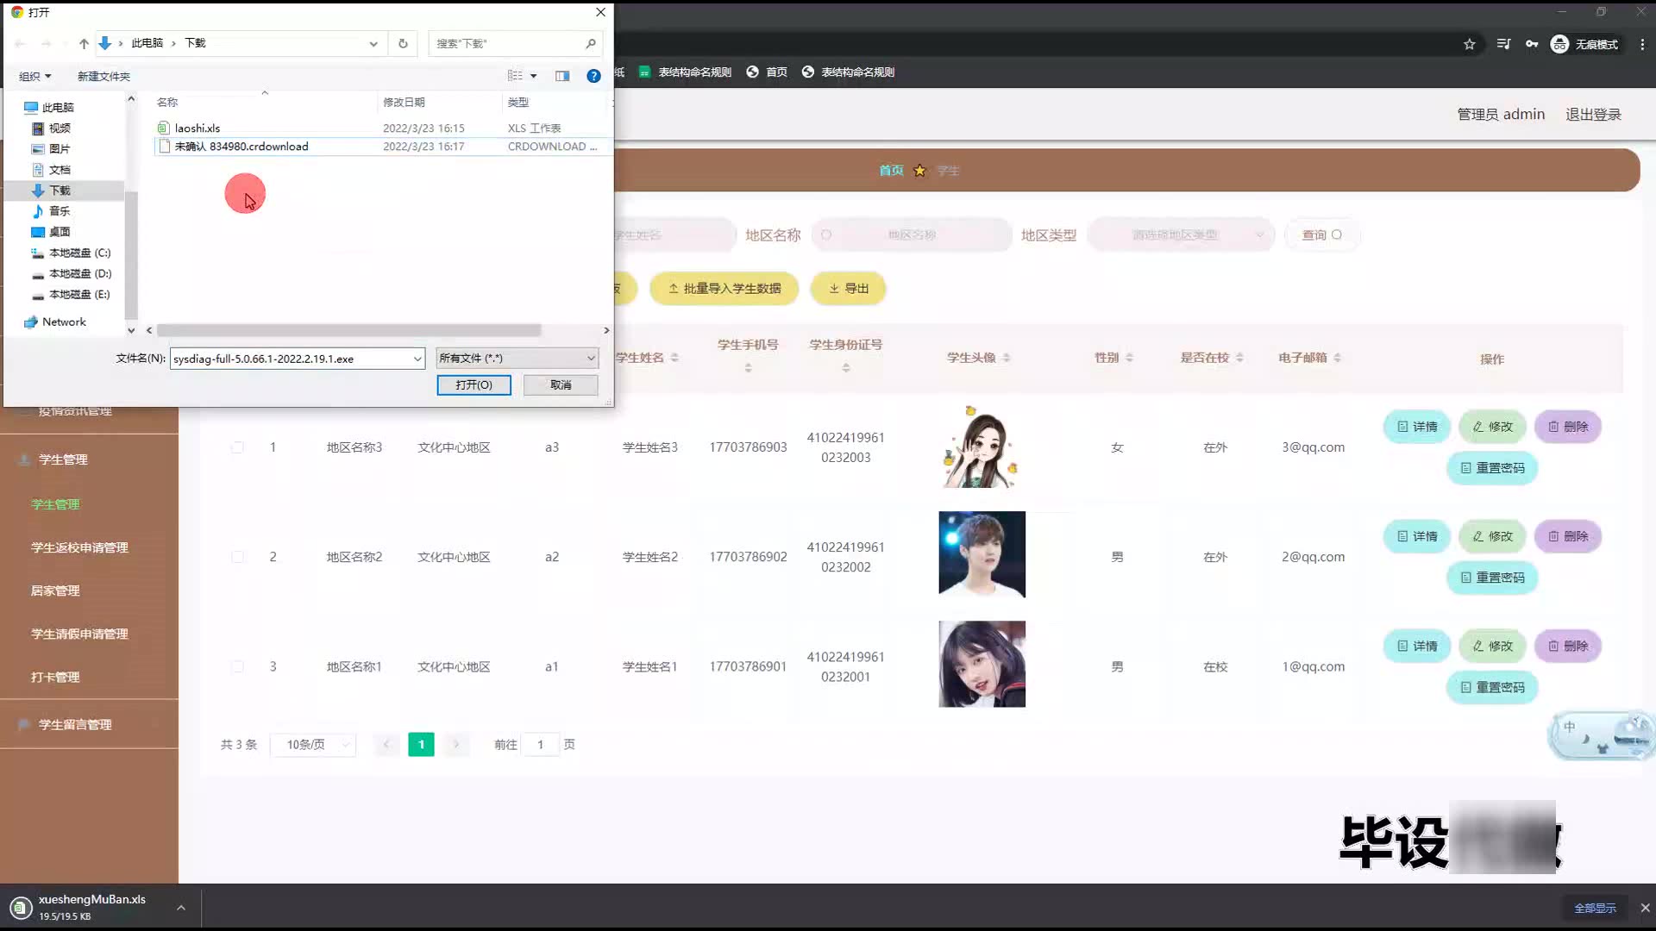
Task: Open 文档 folder in tree
Action: (x=60, y=170)
